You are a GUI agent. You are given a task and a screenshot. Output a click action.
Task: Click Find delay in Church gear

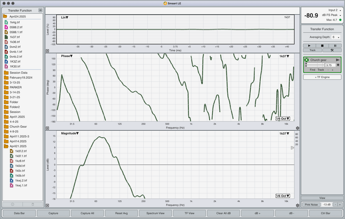pos(312,70)
